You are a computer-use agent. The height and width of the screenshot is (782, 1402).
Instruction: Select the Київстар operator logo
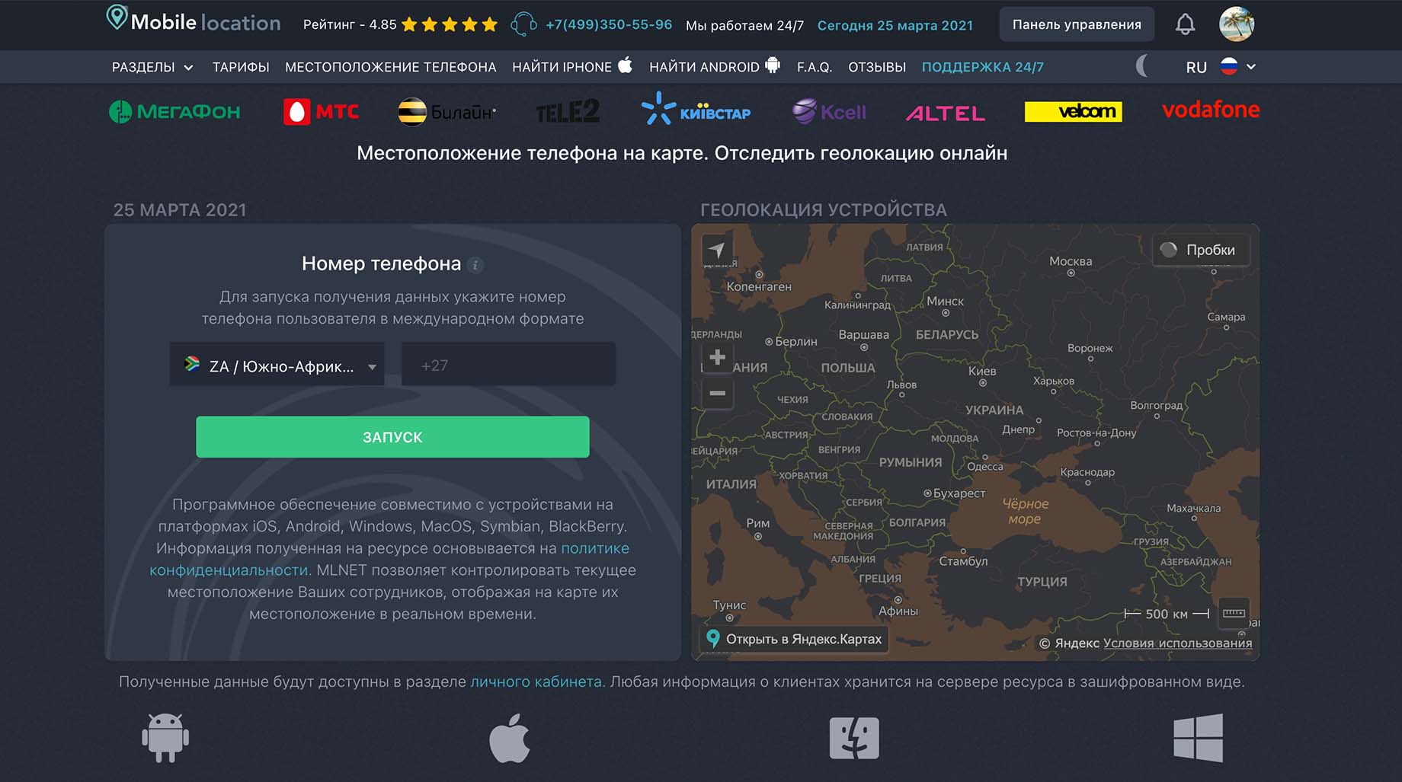coord(696,109)
